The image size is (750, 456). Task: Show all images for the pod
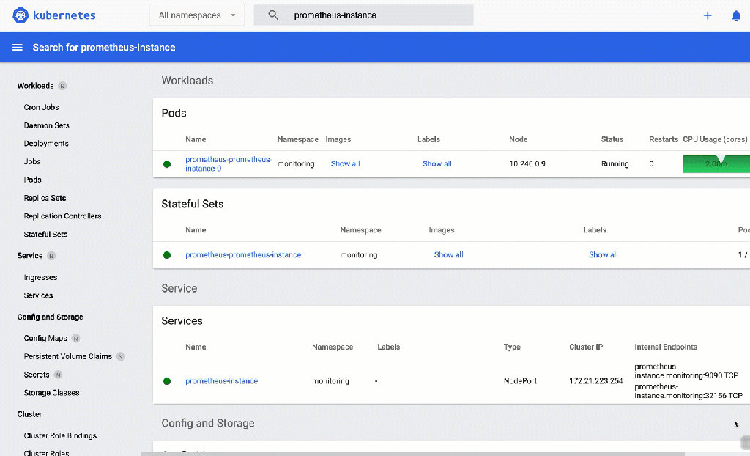[x=346, y=163]
